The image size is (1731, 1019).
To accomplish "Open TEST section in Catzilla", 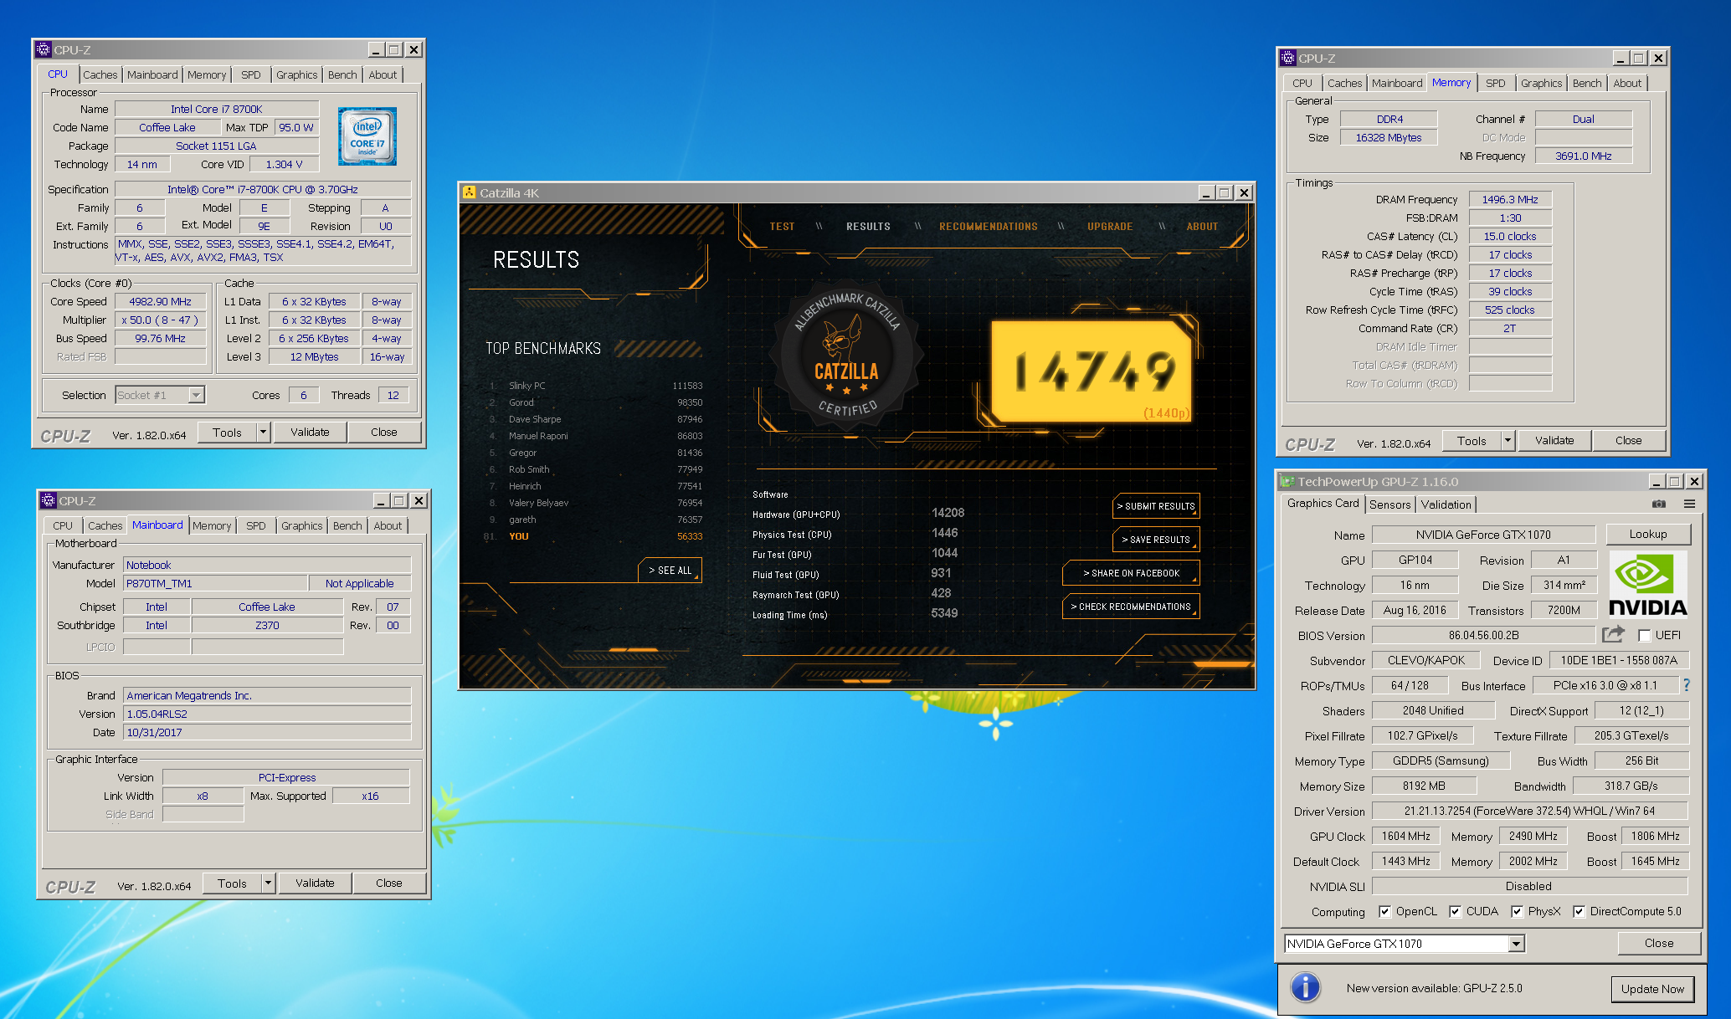I will pyautogui.click(x=782, y=226).
